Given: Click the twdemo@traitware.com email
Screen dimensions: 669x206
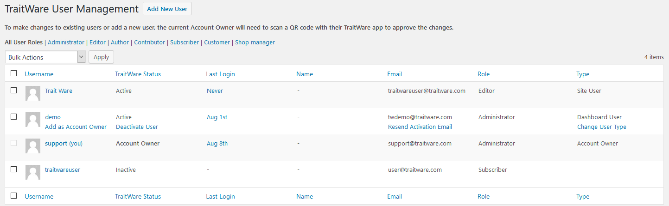Looking at the screenshot, I should [x=420, y=117].
